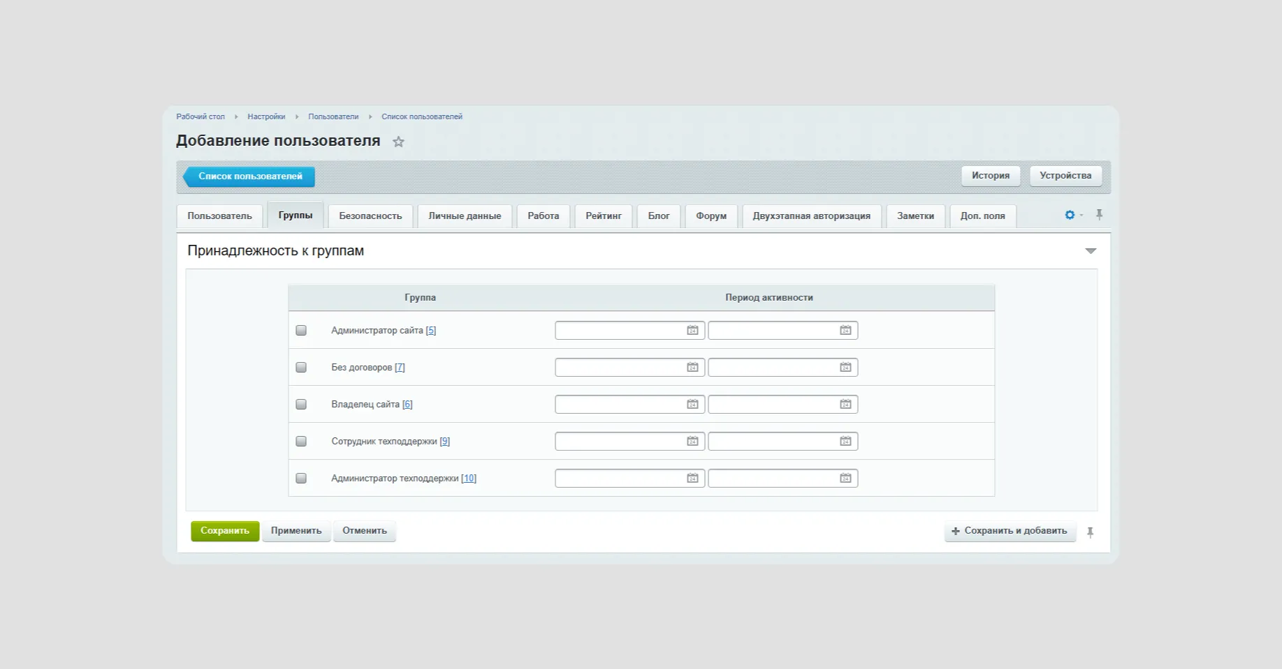Tick the Владелец сайта group checkbox
The height and width of the screenshot is (669, 1282).
click(x=301, y=405)
